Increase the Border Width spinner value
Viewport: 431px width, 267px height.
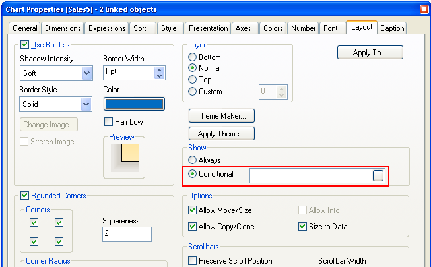coord(159,69)
